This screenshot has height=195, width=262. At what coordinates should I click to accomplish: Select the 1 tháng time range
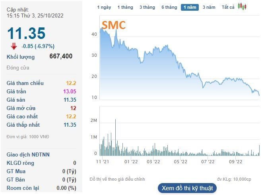tap(125, 7)
